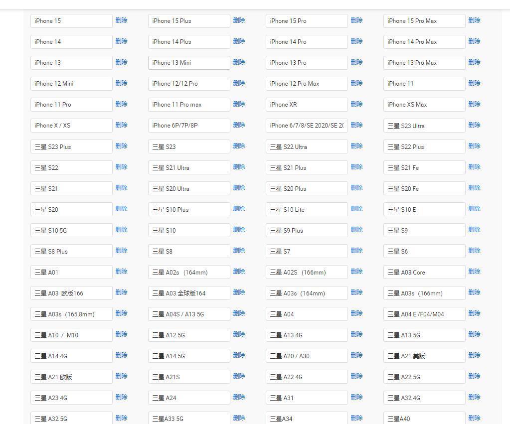Click 删除 beside 三星 S23 Ultra

[474, 125]
